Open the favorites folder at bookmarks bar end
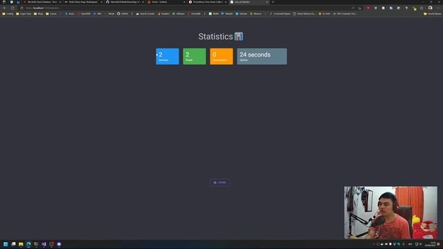The width and height of the screenshot is (443, 249). [432, 14]
